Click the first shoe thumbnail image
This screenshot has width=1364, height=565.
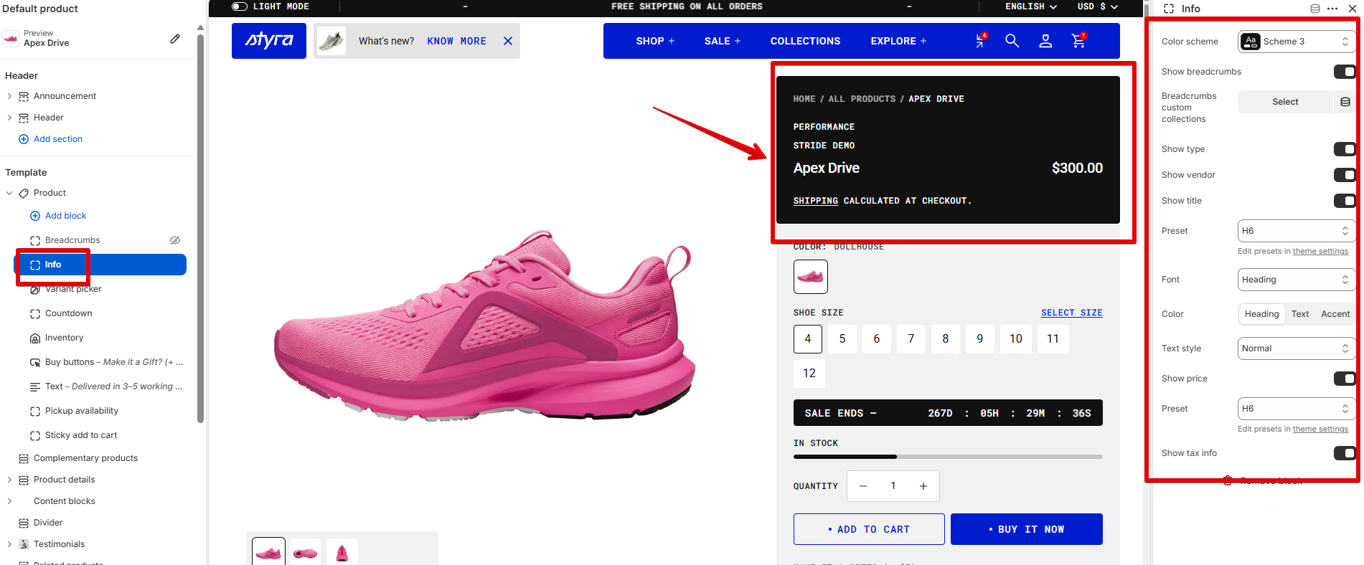click(269, 552)
